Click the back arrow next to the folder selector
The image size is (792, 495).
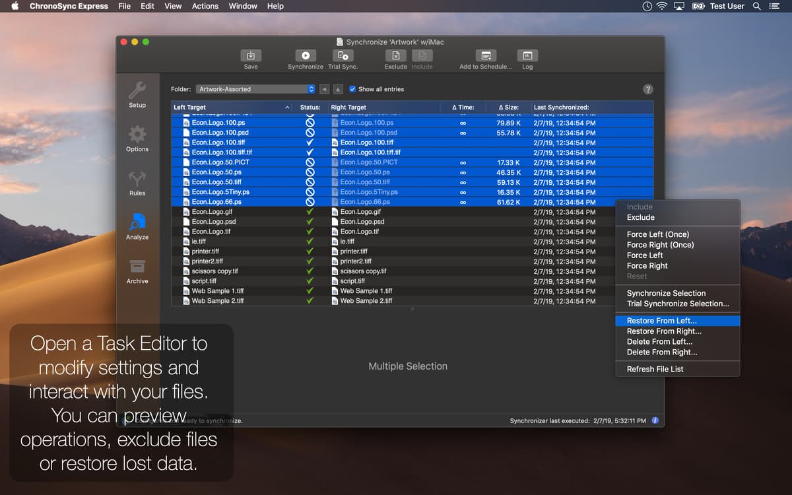point(323,88)
